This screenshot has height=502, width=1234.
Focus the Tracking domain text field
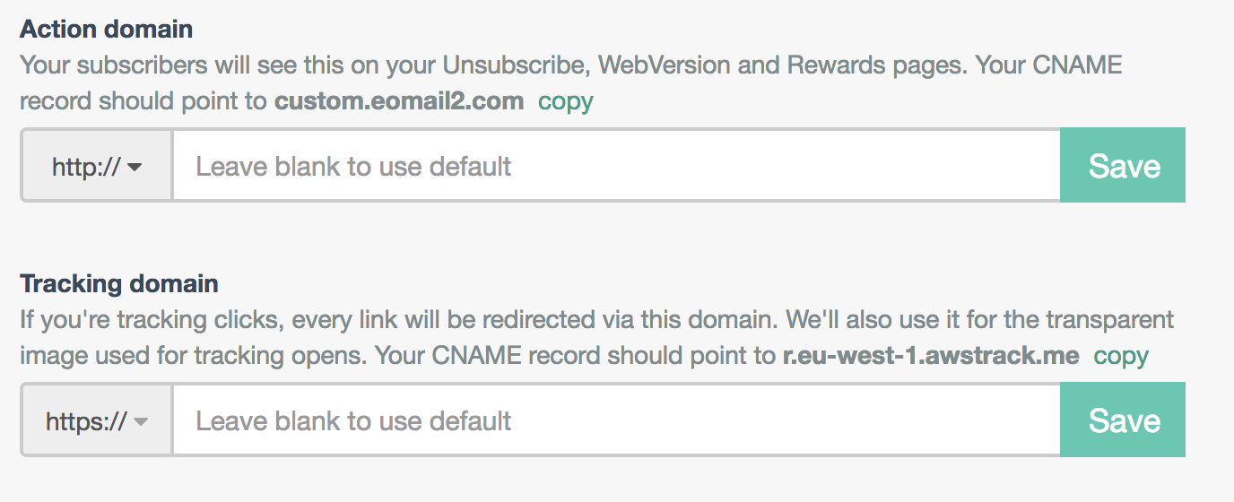click(x=616, y=420)
